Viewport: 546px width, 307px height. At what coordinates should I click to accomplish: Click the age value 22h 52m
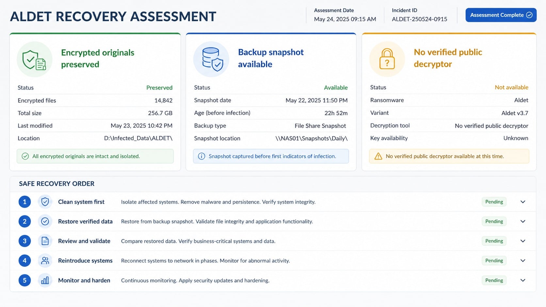tap(336, 113)
